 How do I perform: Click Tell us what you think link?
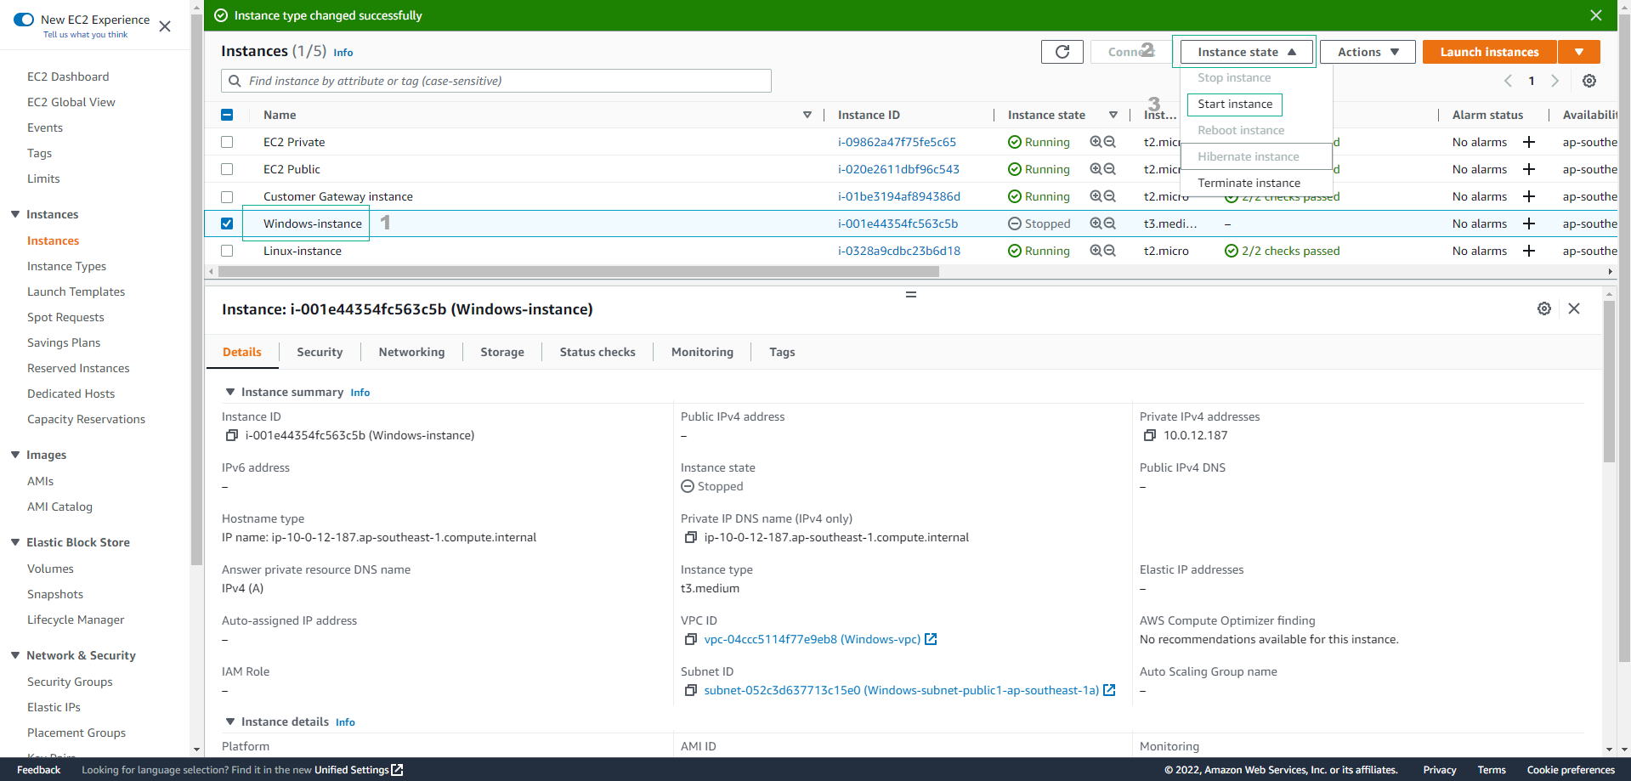tap(85, 35)
